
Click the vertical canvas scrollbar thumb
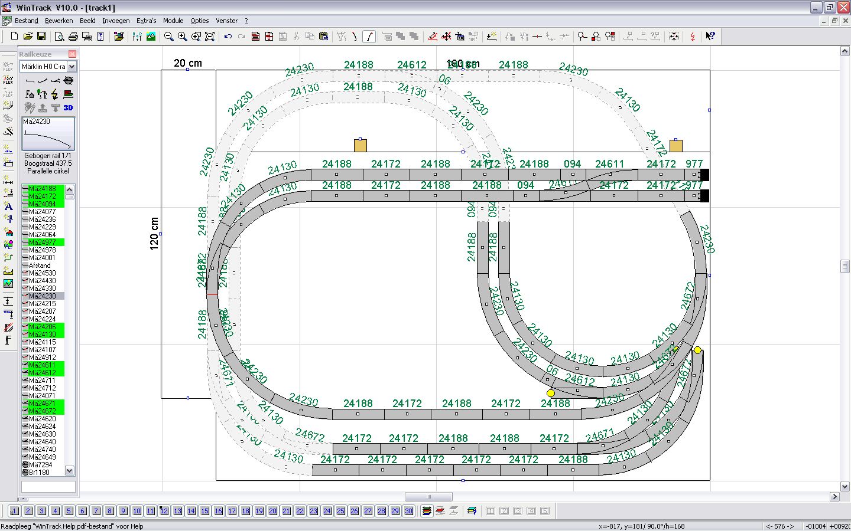coord(845,267)
